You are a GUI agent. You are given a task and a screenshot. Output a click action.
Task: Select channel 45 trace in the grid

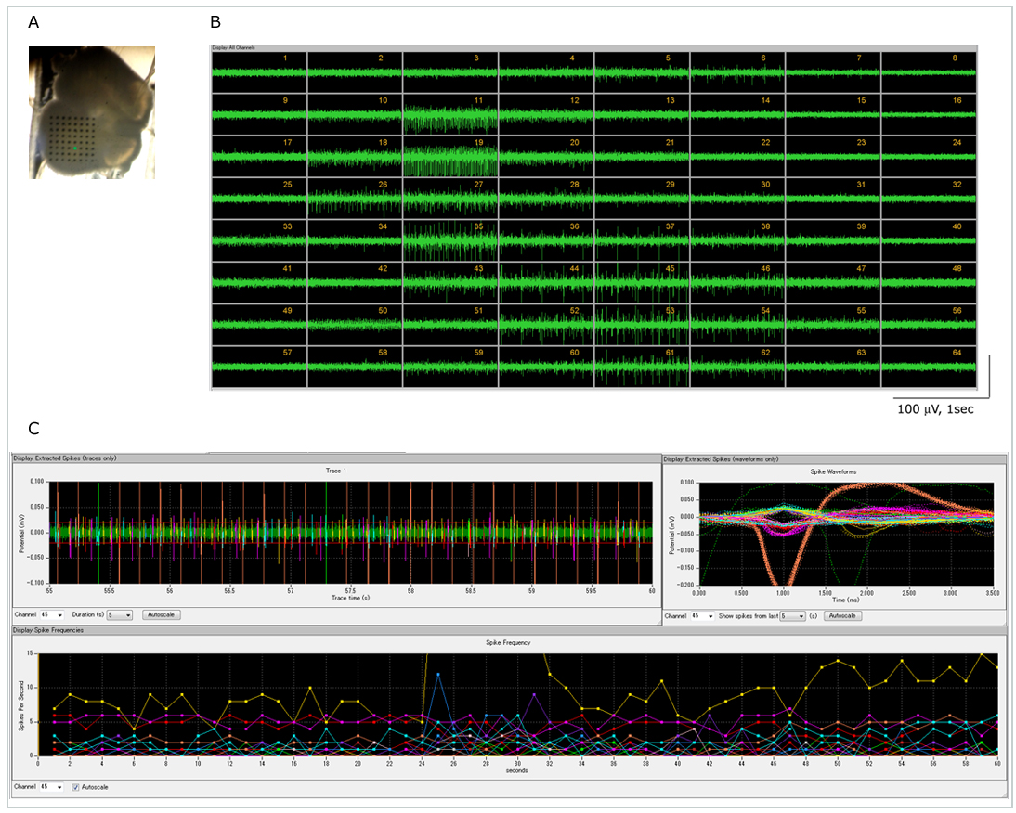pos(642,283)
